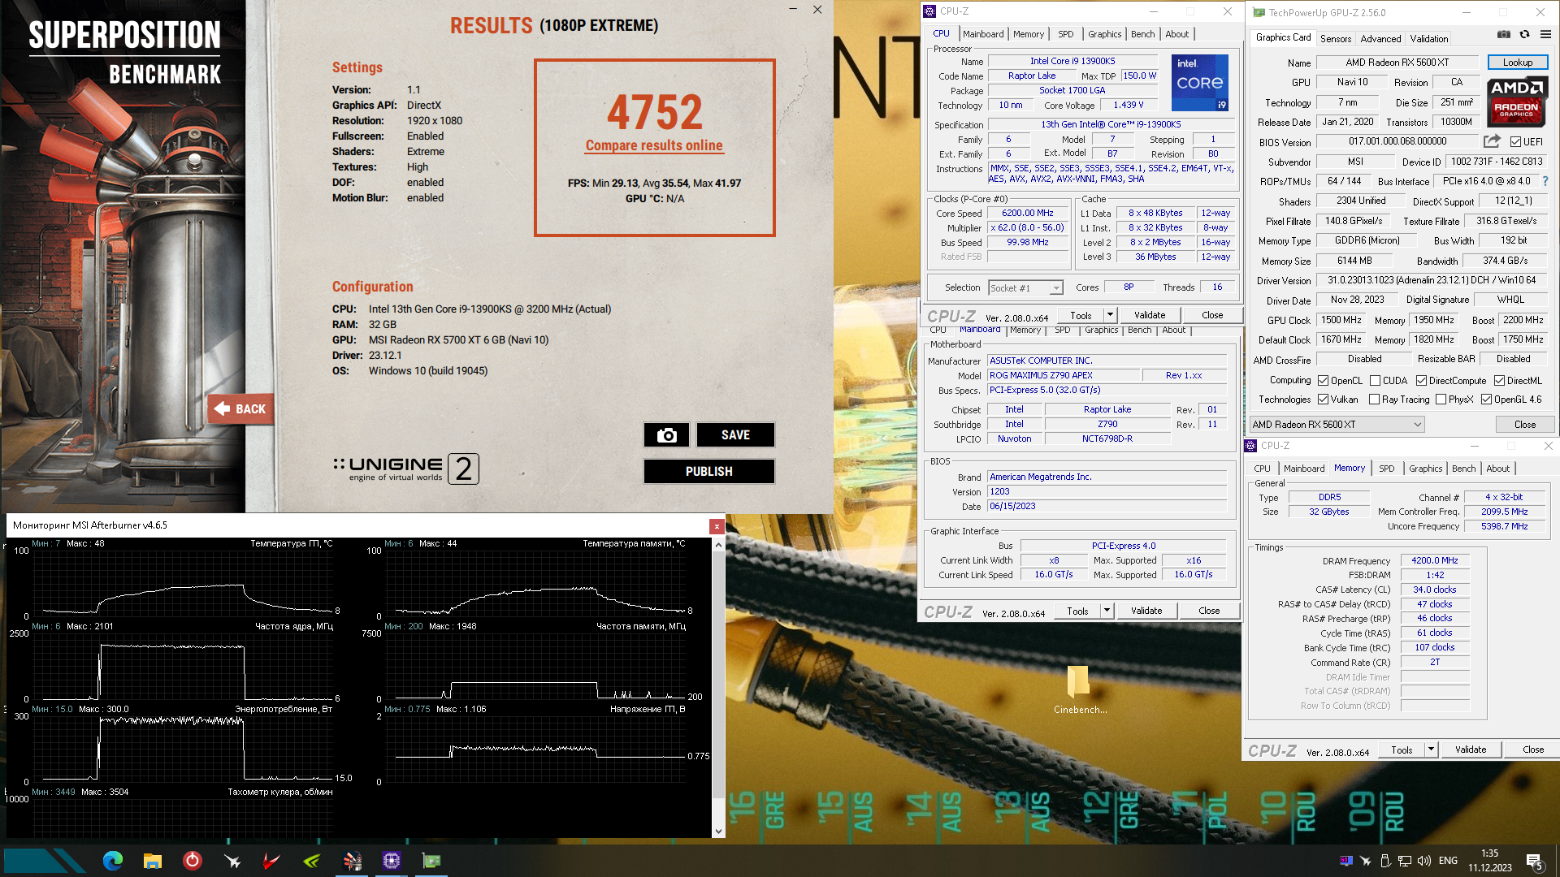Click the red AMD Software taskbar icon

click(272, 861)
